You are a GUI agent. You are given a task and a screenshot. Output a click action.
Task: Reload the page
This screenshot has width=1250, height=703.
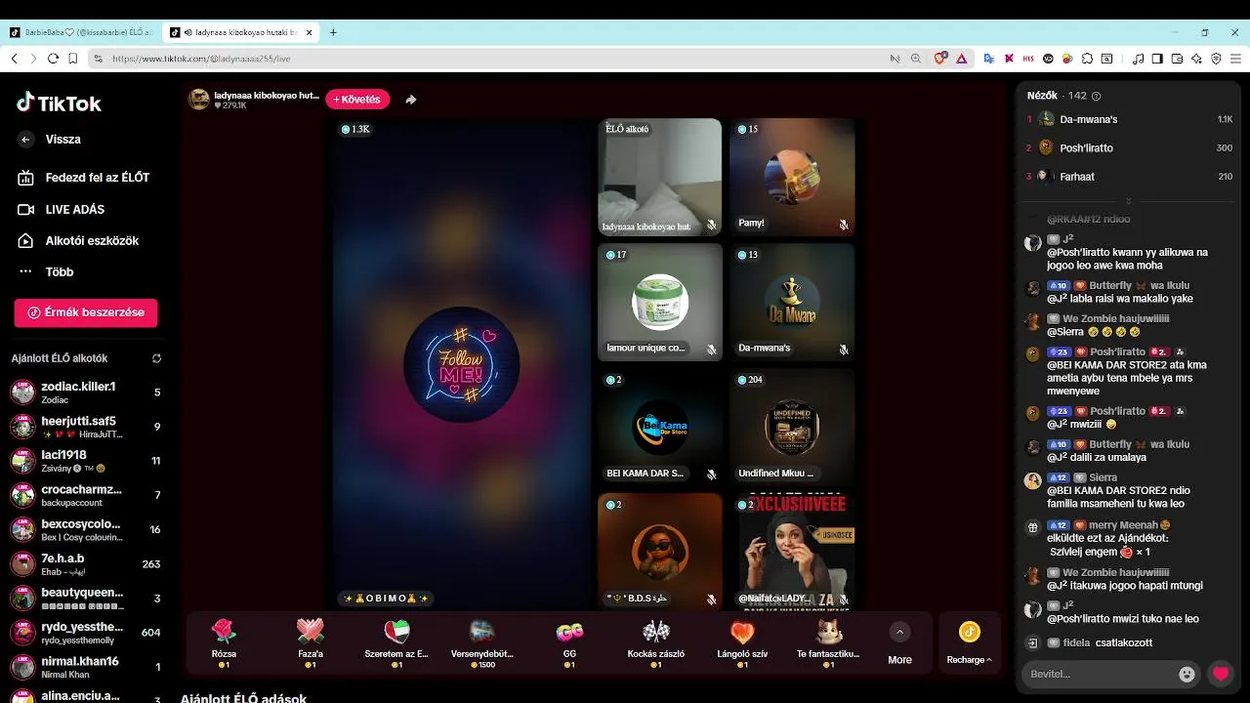(53, 59)
